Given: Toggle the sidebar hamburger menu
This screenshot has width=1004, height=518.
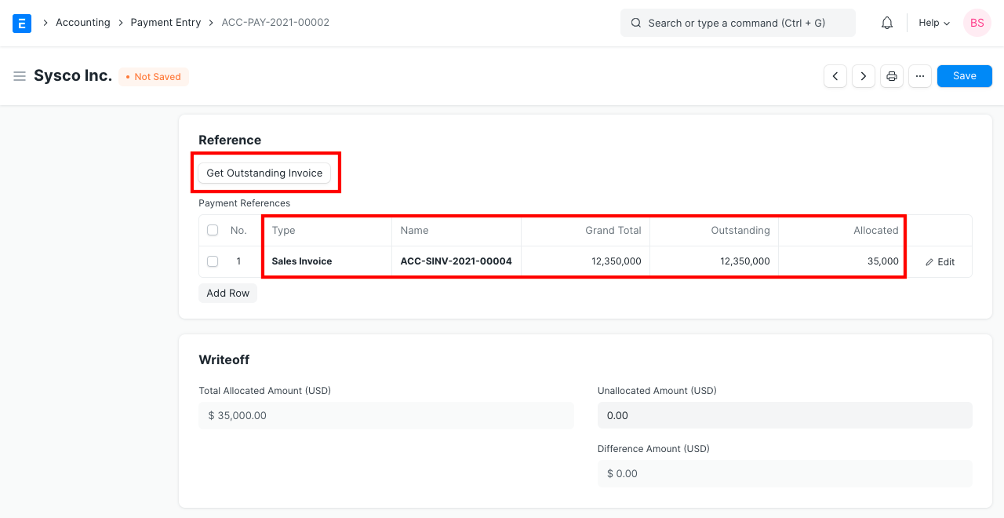Looking at the screenshot, I should click(20, 76).
